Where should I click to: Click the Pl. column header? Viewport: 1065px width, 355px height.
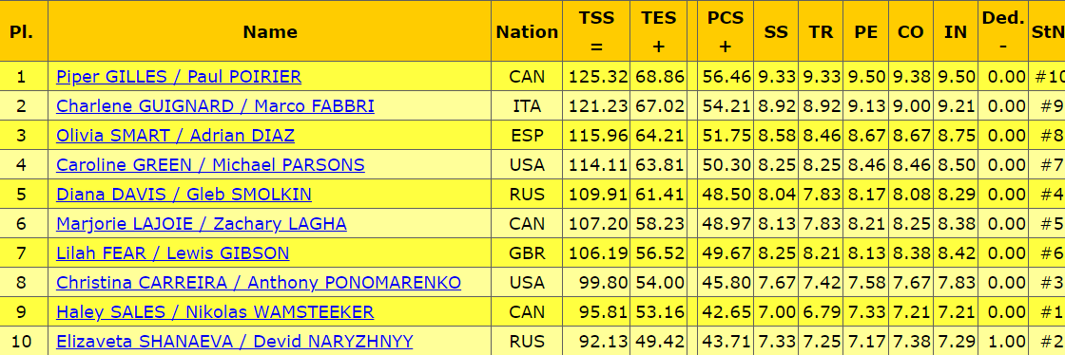21,32
